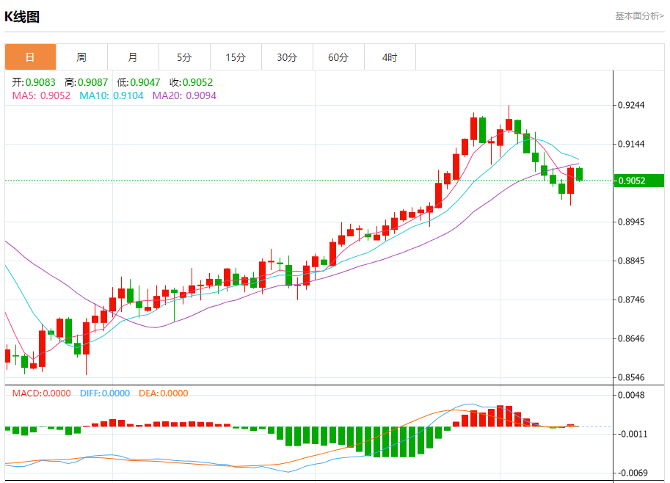Click the green 0.9052 current price tag

pos(638,181)
